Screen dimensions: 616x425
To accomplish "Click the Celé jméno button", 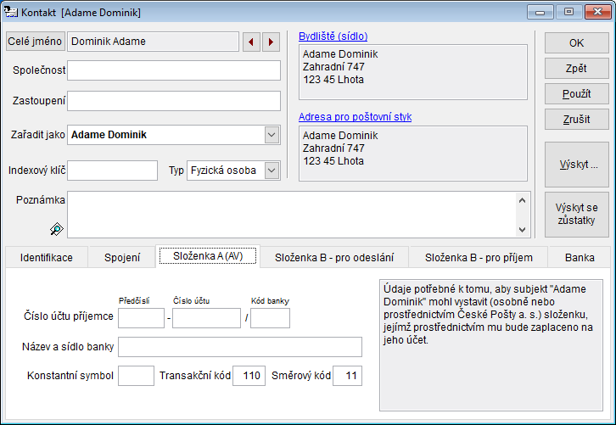I will point(35,42).
